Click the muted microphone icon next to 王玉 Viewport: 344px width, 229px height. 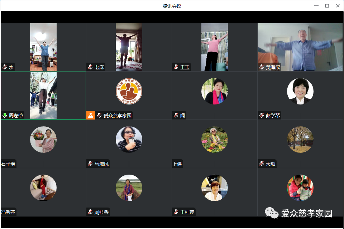pyautogui.click(x=176, y=67)
